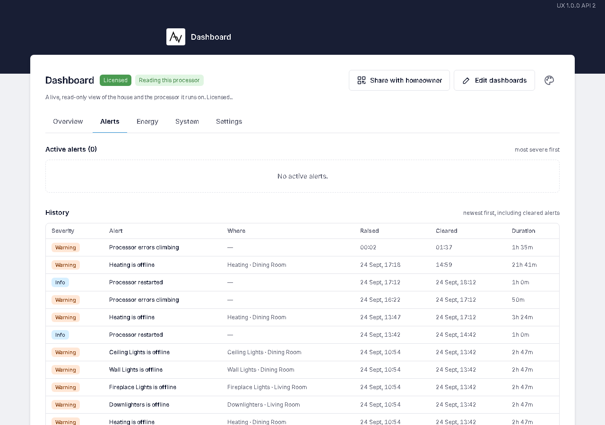Click the 24 Sept, 13:47 raised time
Viewport: 605px width, 425px height.
coord(380,317)
